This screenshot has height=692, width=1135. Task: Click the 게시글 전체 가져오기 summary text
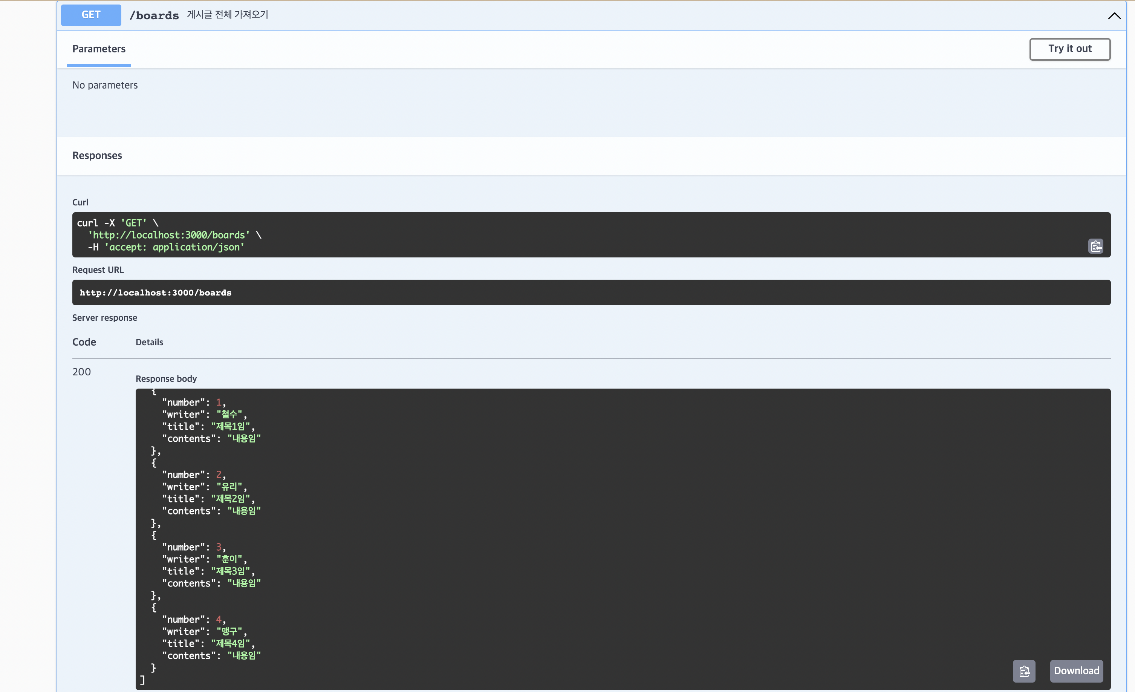point(227,15)
